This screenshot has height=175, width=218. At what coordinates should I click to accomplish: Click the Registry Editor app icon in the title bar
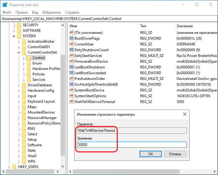pyautogui.click(x=5, y=5)
